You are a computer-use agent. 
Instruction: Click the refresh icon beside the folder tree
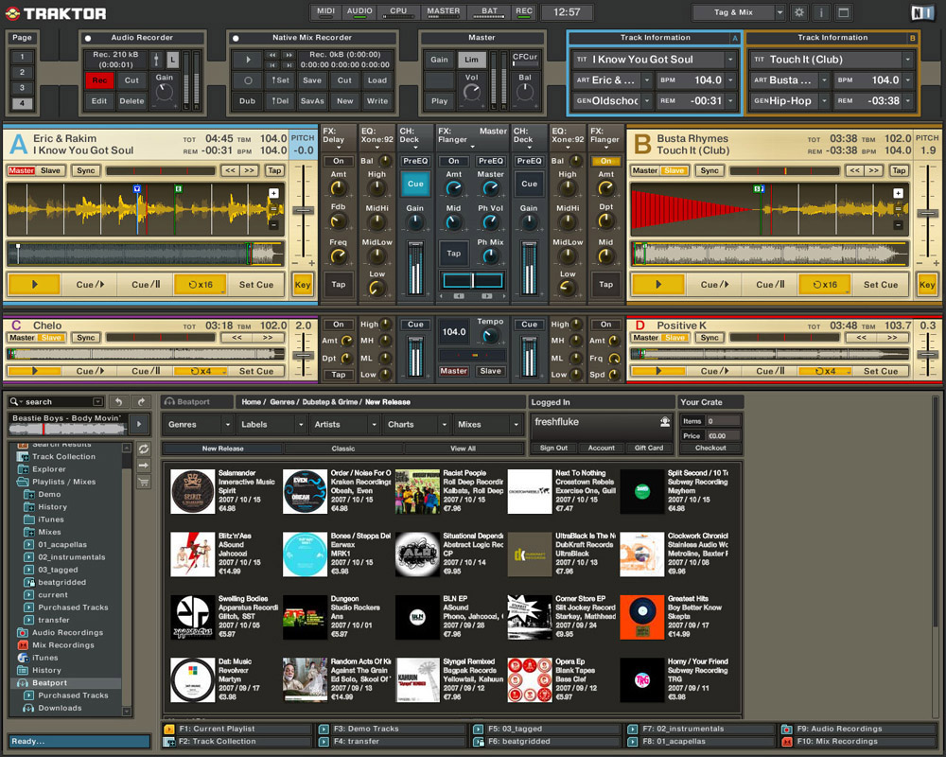click(144, 449)
